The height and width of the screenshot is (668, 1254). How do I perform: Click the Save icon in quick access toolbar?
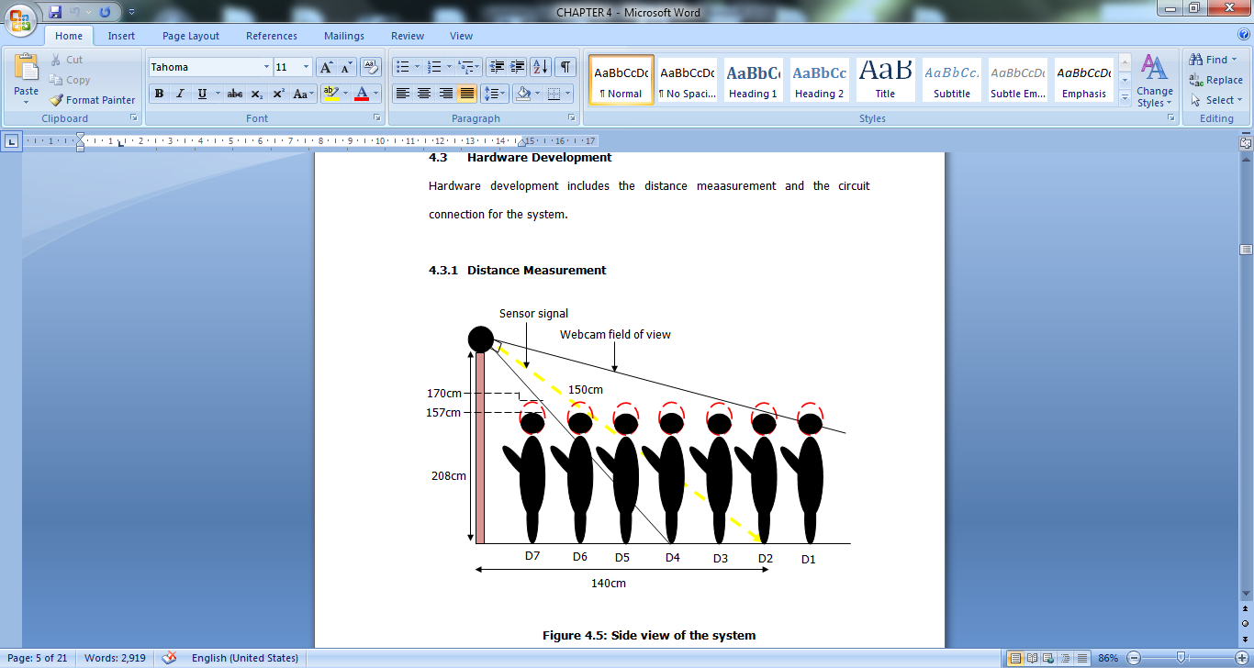[x=55, y=12]
